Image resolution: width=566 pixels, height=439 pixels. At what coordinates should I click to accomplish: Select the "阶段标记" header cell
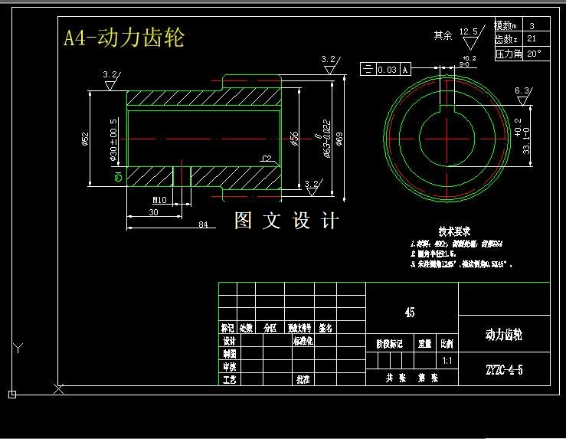coord(390,344)
